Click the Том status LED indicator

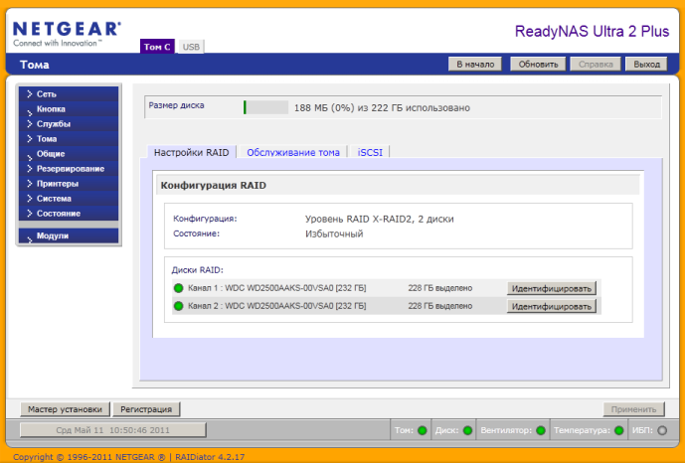point(422,430)
